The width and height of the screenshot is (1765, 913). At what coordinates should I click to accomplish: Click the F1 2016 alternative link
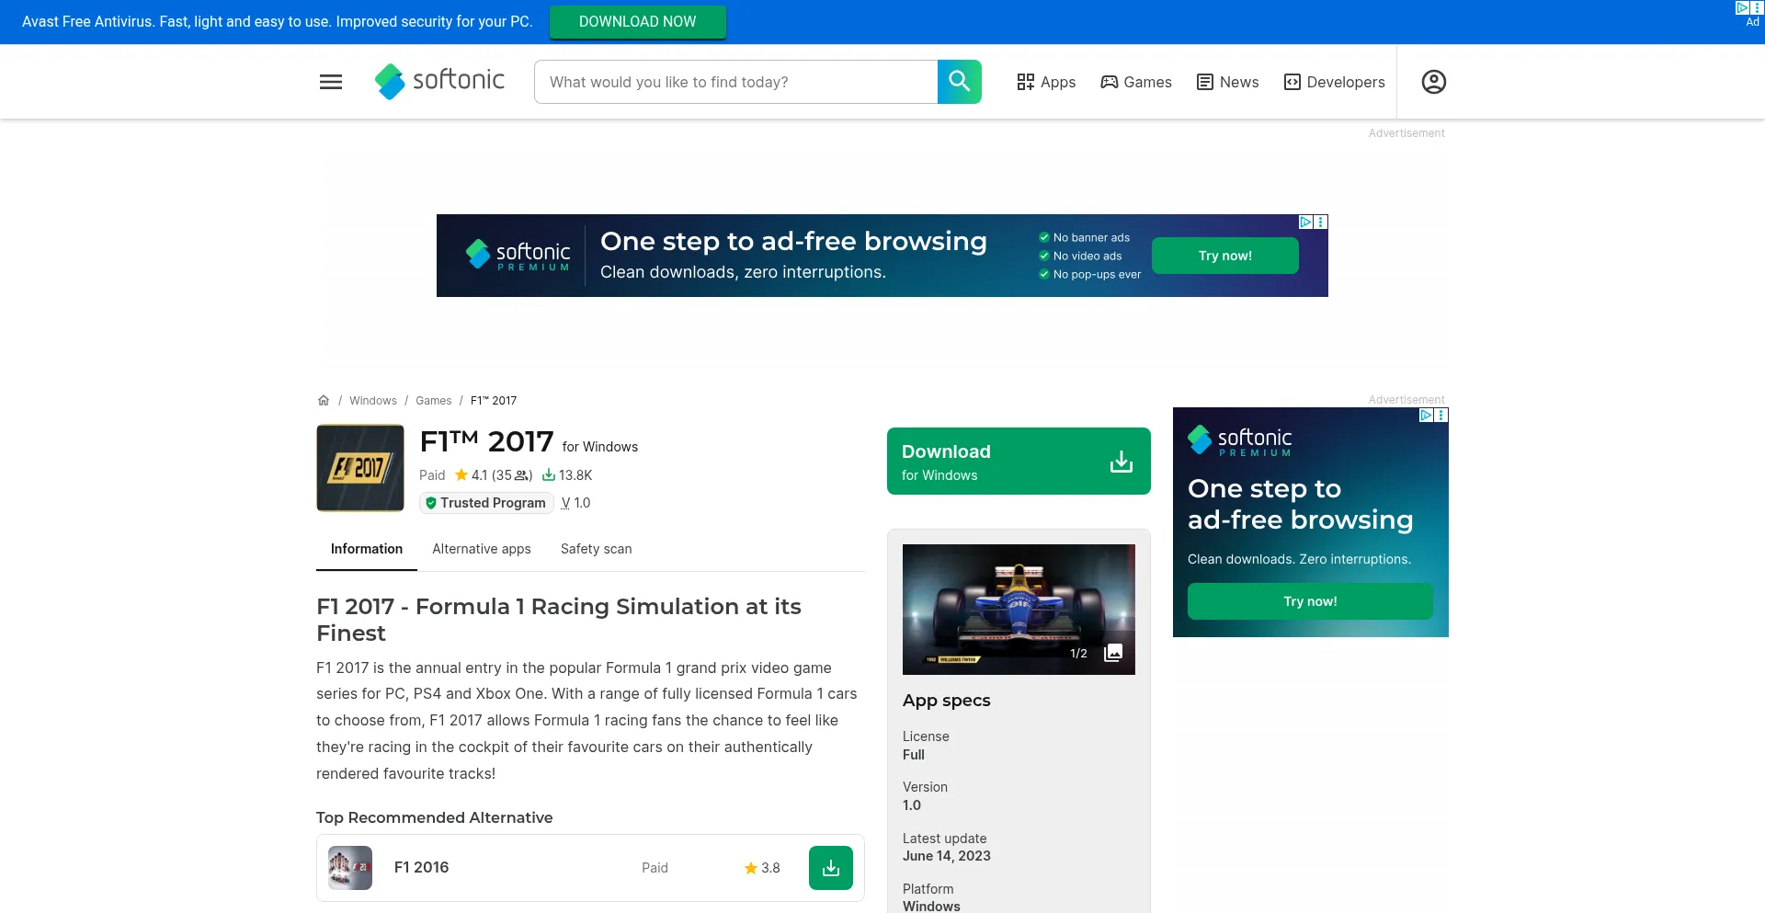[422, 867]
